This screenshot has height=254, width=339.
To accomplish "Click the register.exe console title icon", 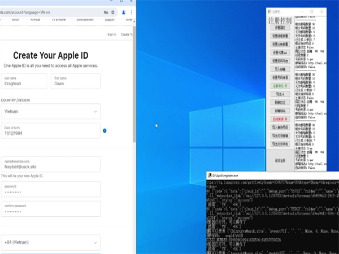I will [208, 176].
